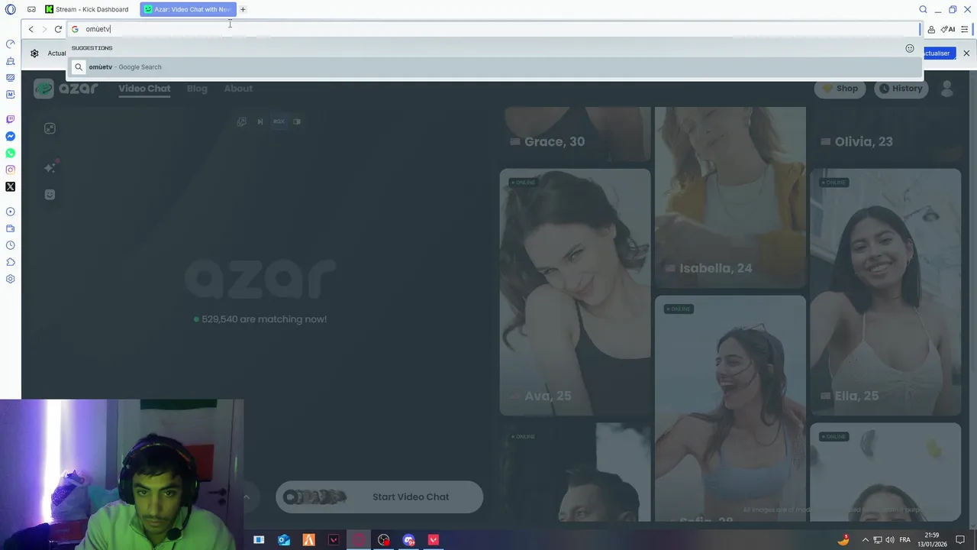
Task: Open the striped panel icon in sidebar
Action: (10, 78)
